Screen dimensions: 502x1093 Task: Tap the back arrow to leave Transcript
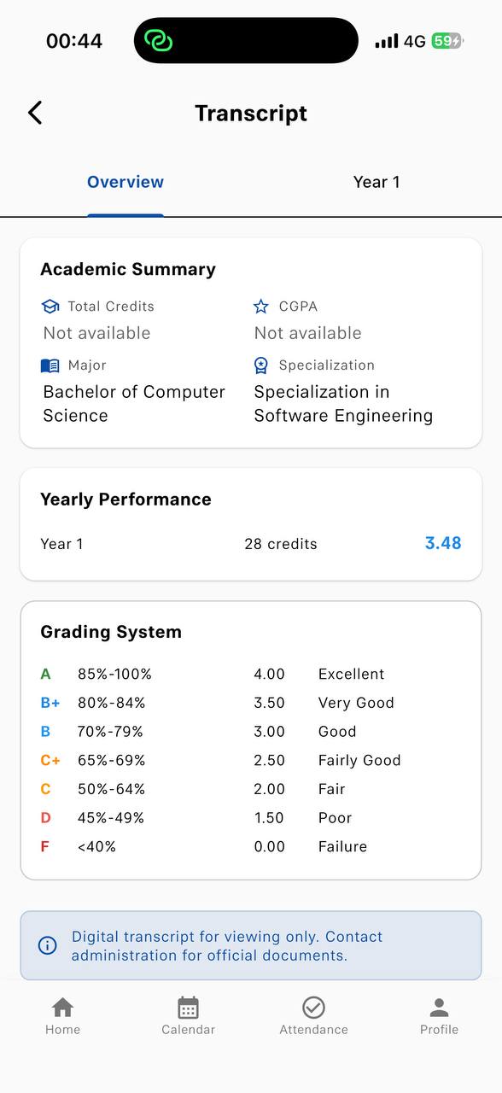point(34,112)
